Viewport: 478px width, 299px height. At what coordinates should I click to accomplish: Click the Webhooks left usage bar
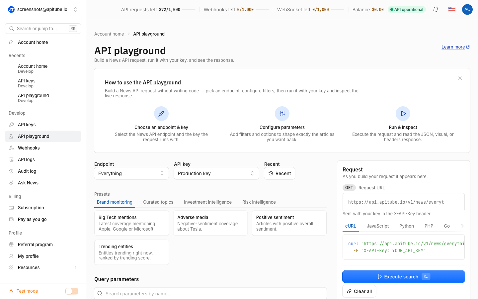click(x=262, y=10)
